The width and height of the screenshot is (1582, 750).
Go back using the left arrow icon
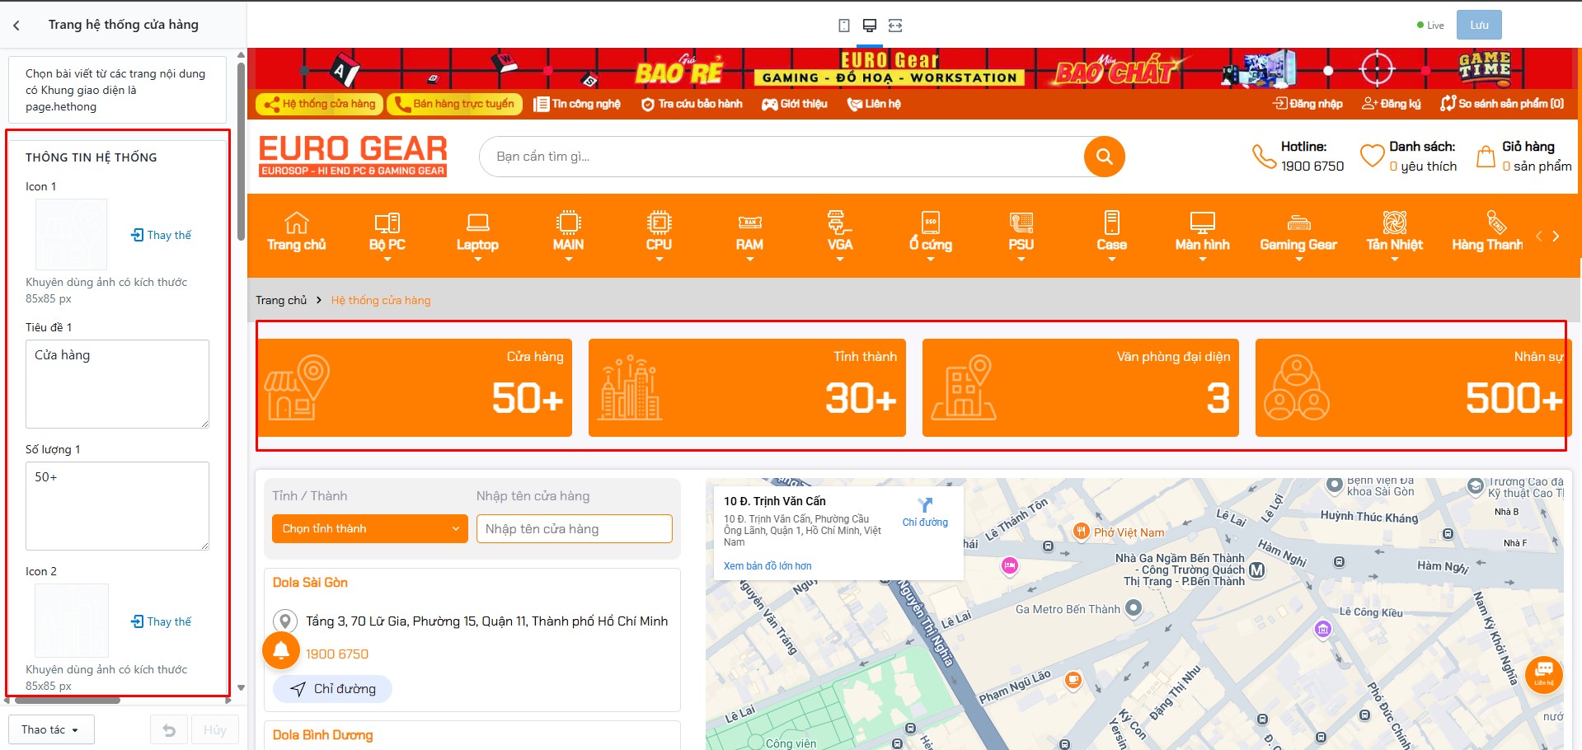[16, 26]
